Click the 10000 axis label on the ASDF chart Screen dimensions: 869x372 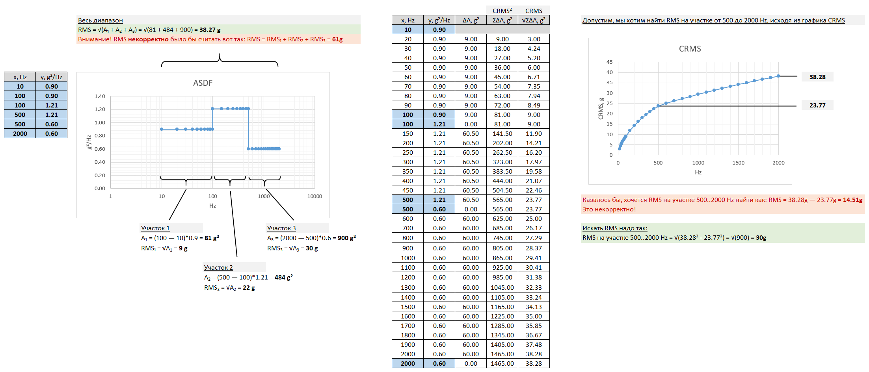click(314, 196)
